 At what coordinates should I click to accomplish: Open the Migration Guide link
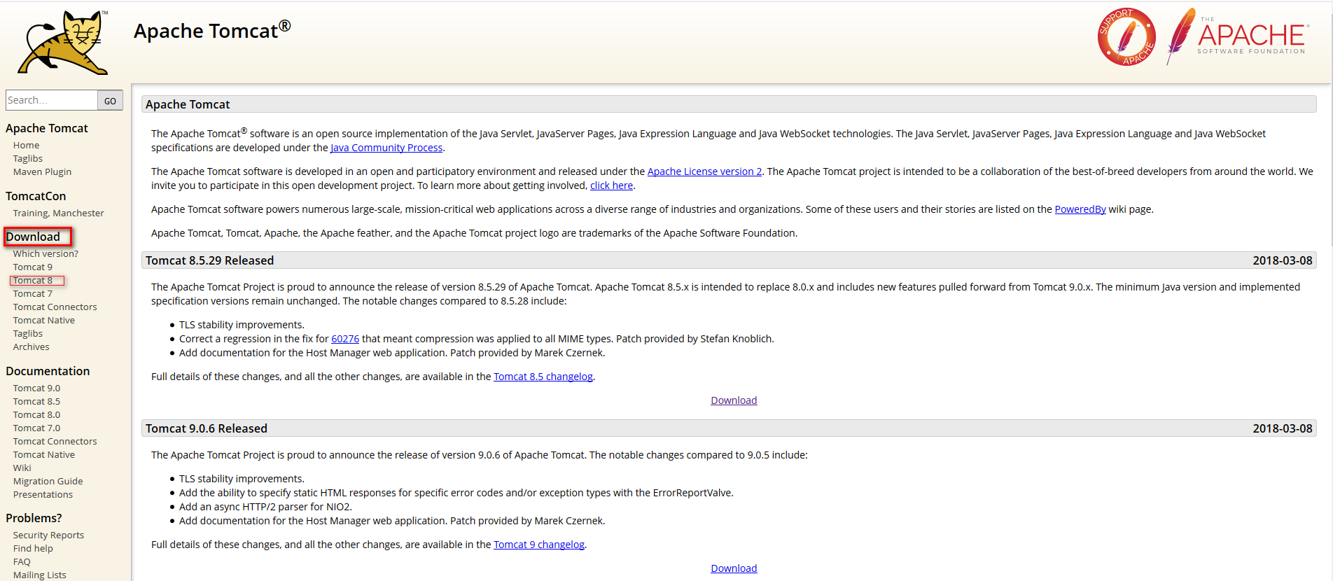[48, 481]
